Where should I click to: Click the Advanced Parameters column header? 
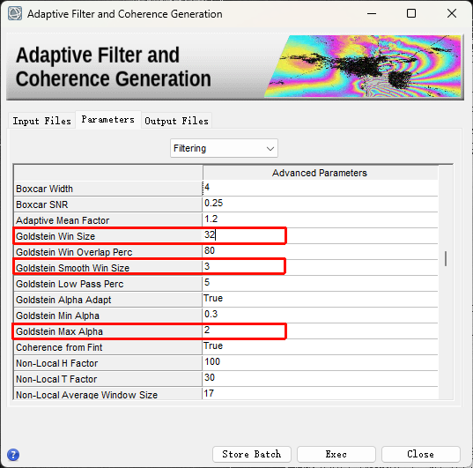[x=320, y=173]
